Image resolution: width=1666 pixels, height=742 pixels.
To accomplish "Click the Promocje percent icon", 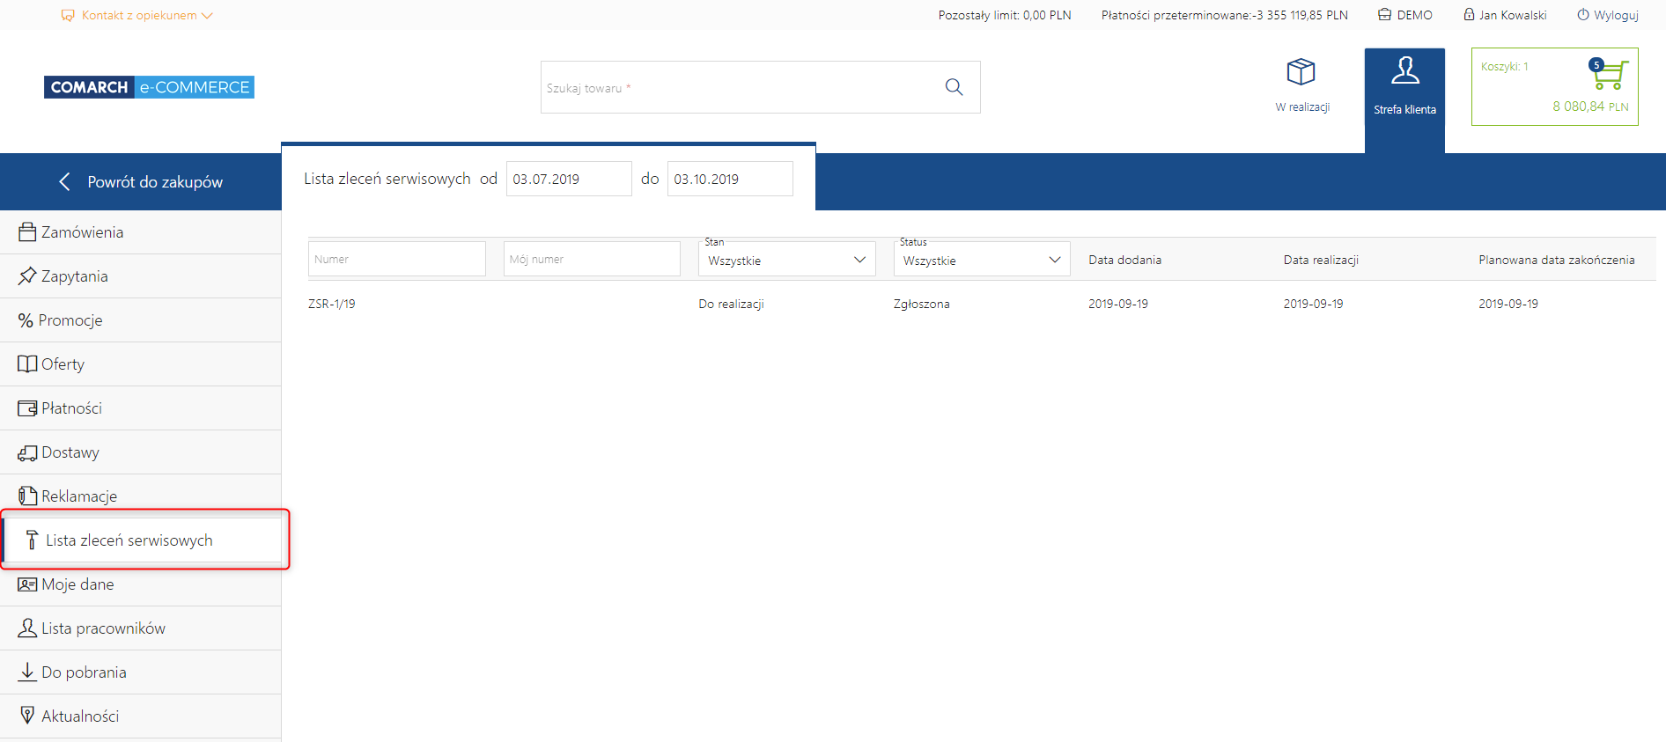I will 26,320.
